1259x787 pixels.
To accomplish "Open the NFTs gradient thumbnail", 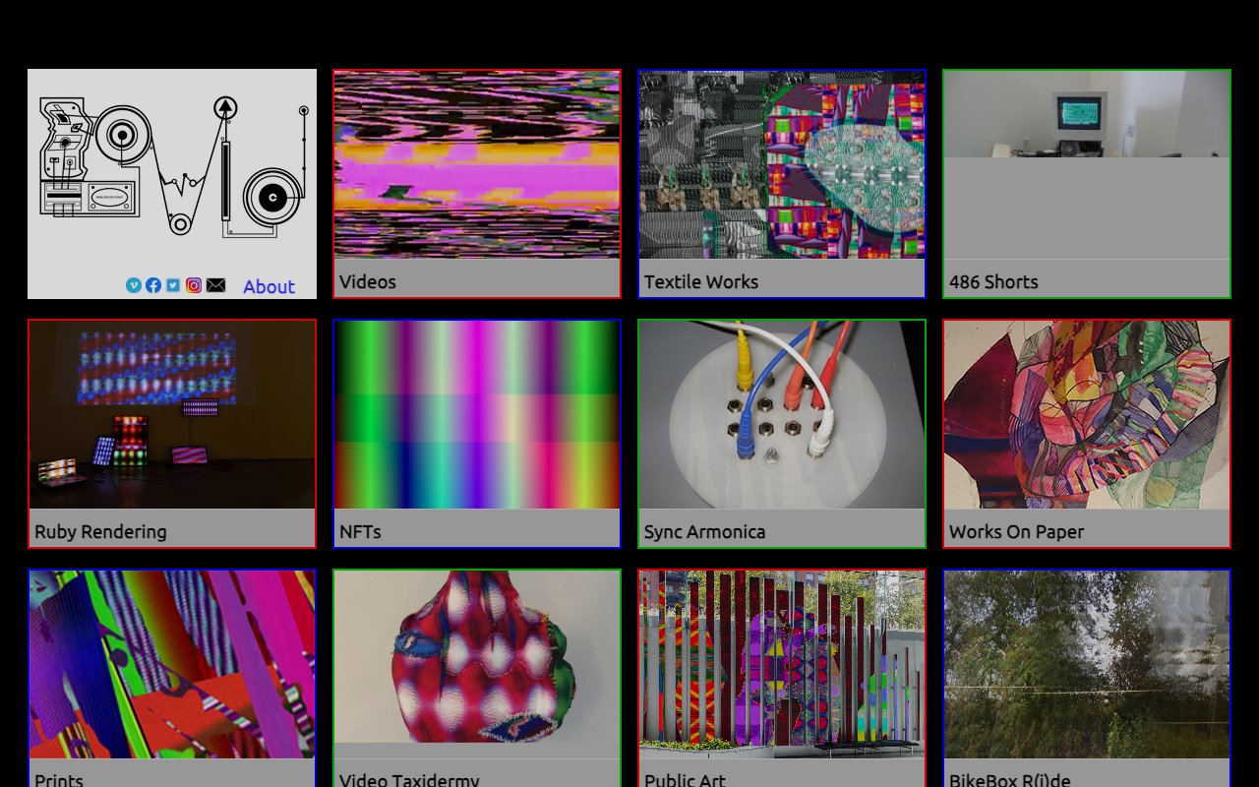I will 477,414.
